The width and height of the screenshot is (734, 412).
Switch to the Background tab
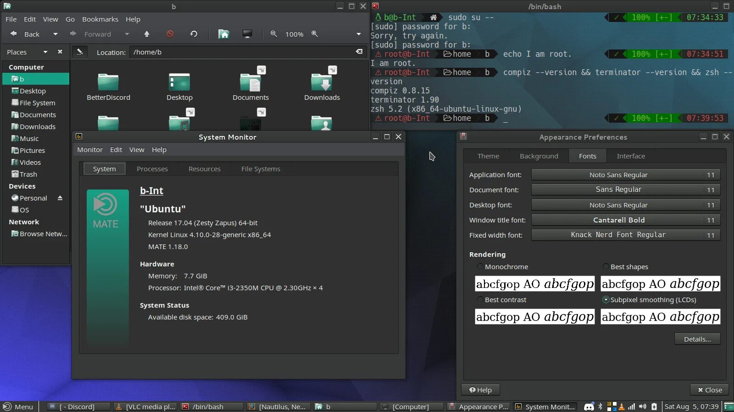[x=539, y=156]
